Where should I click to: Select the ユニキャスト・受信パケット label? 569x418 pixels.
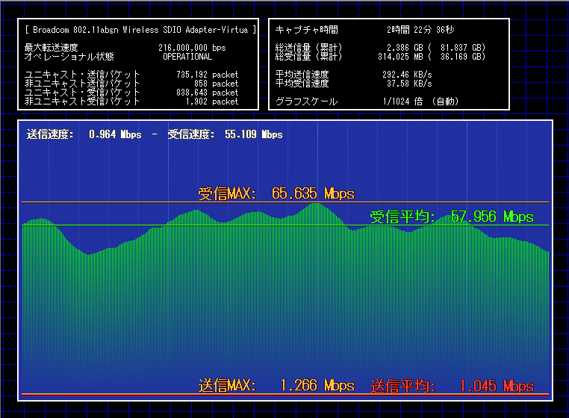tap(82, 93)
